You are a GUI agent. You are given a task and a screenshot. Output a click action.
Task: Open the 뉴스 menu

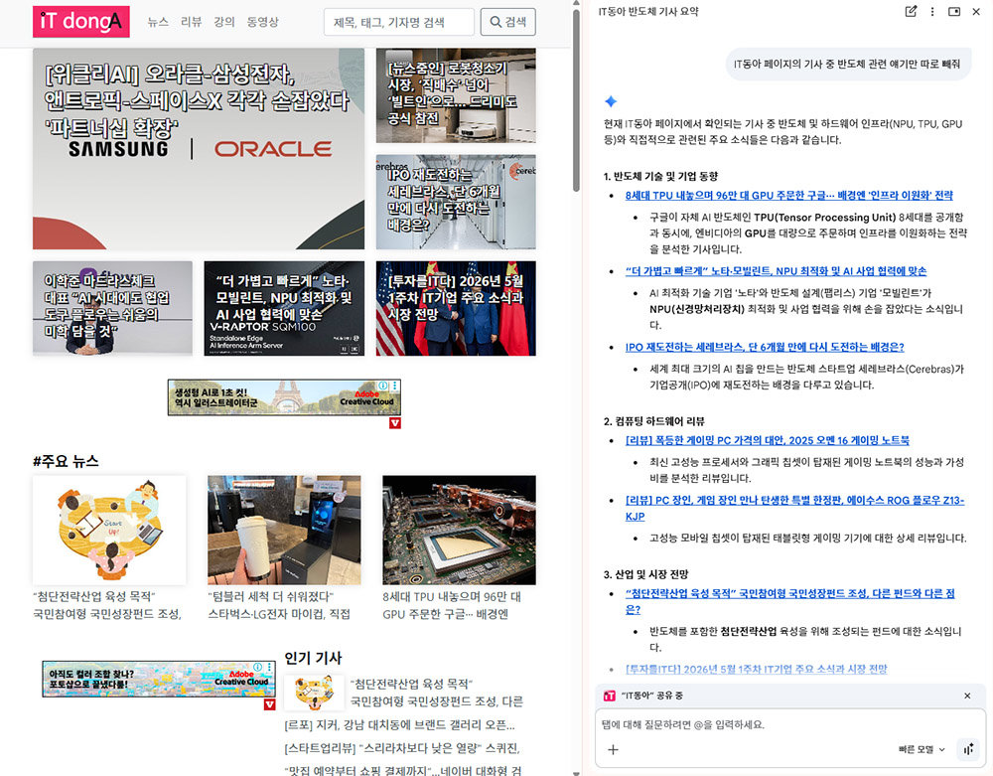click(158, 22)
